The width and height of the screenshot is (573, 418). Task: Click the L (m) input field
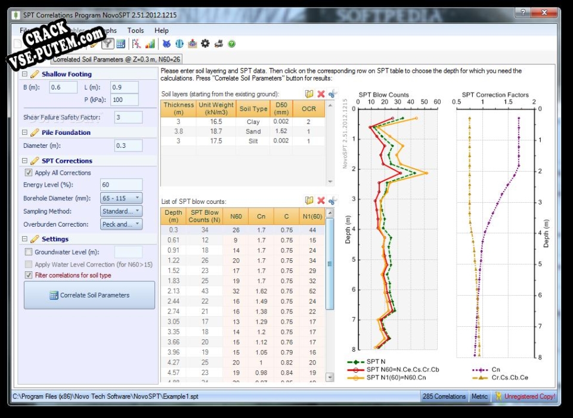[x=125, y=87]
